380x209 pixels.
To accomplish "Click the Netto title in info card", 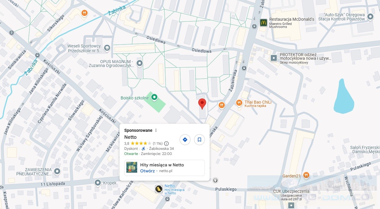I will tap(130, 137).
